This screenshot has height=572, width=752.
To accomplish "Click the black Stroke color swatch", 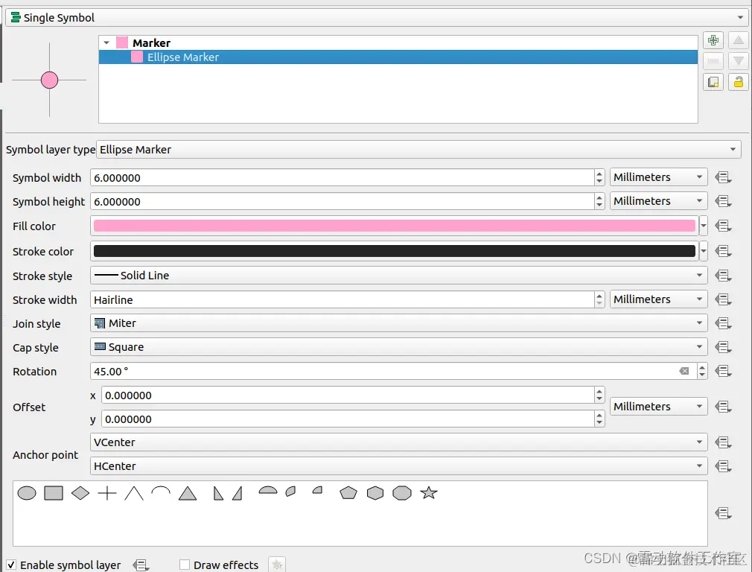I will [x=394, y=251].
